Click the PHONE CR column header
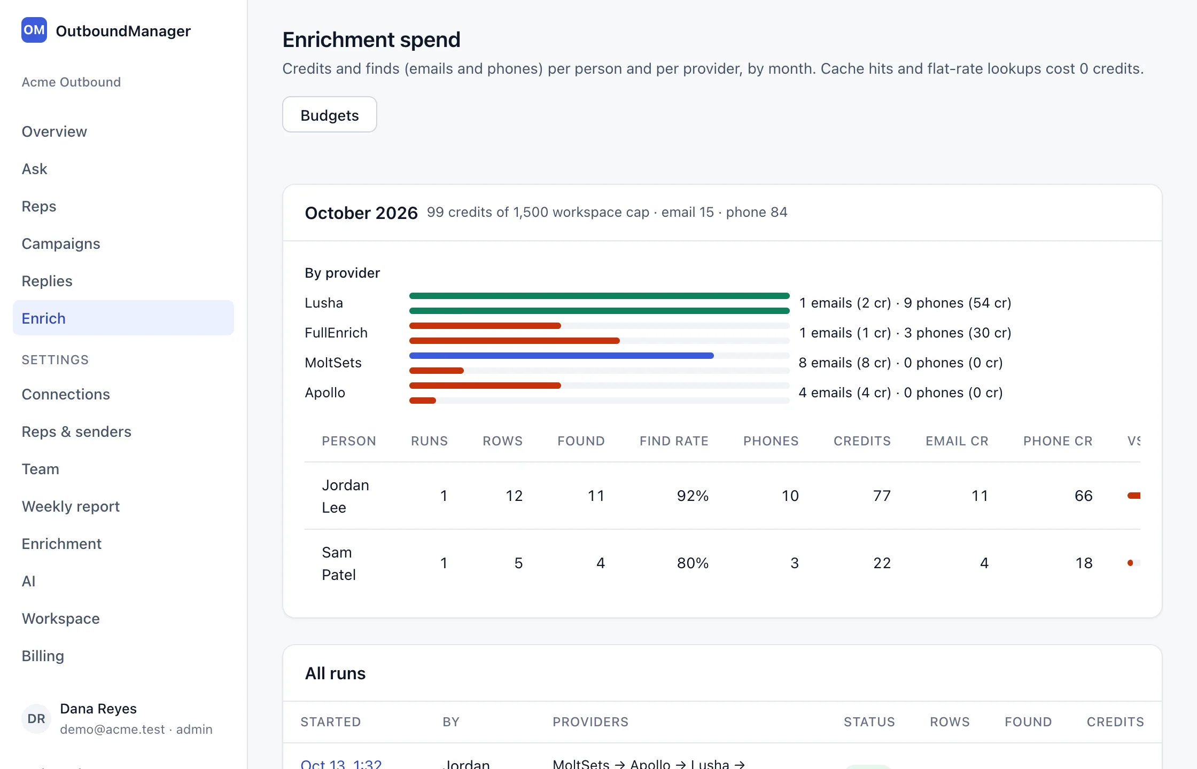1197x769 pixels. click(1058, 441)
